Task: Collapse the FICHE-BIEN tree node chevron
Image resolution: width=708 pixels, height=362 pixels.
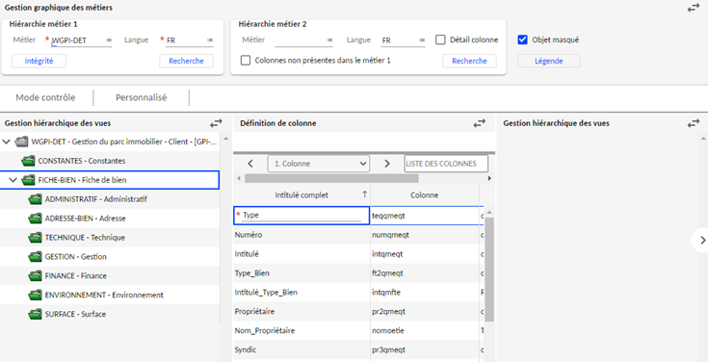Action: coord(13,180)
